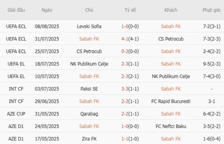Click the 4-1(4-1) match score
The width and height of the screenshot is (224, 144).
tap(130, 39)
